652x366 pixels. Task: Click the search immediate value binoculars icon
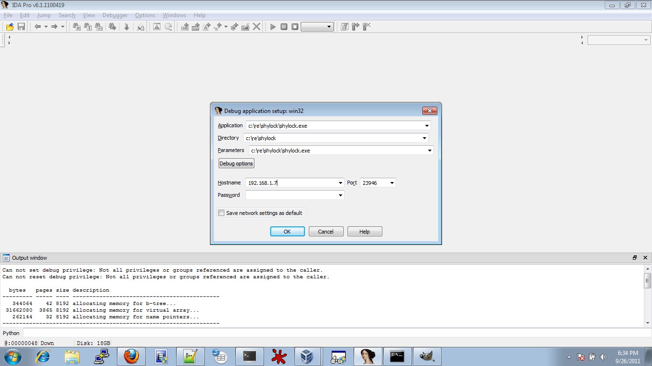click(76, 27)
